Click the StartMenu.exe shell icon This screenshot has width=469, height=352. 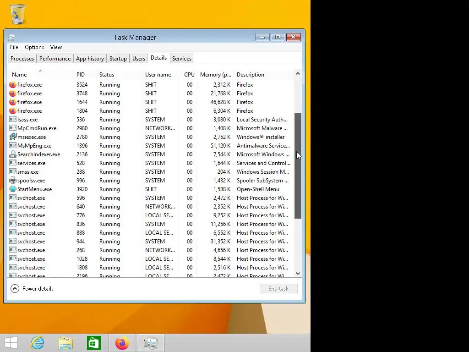12,189
